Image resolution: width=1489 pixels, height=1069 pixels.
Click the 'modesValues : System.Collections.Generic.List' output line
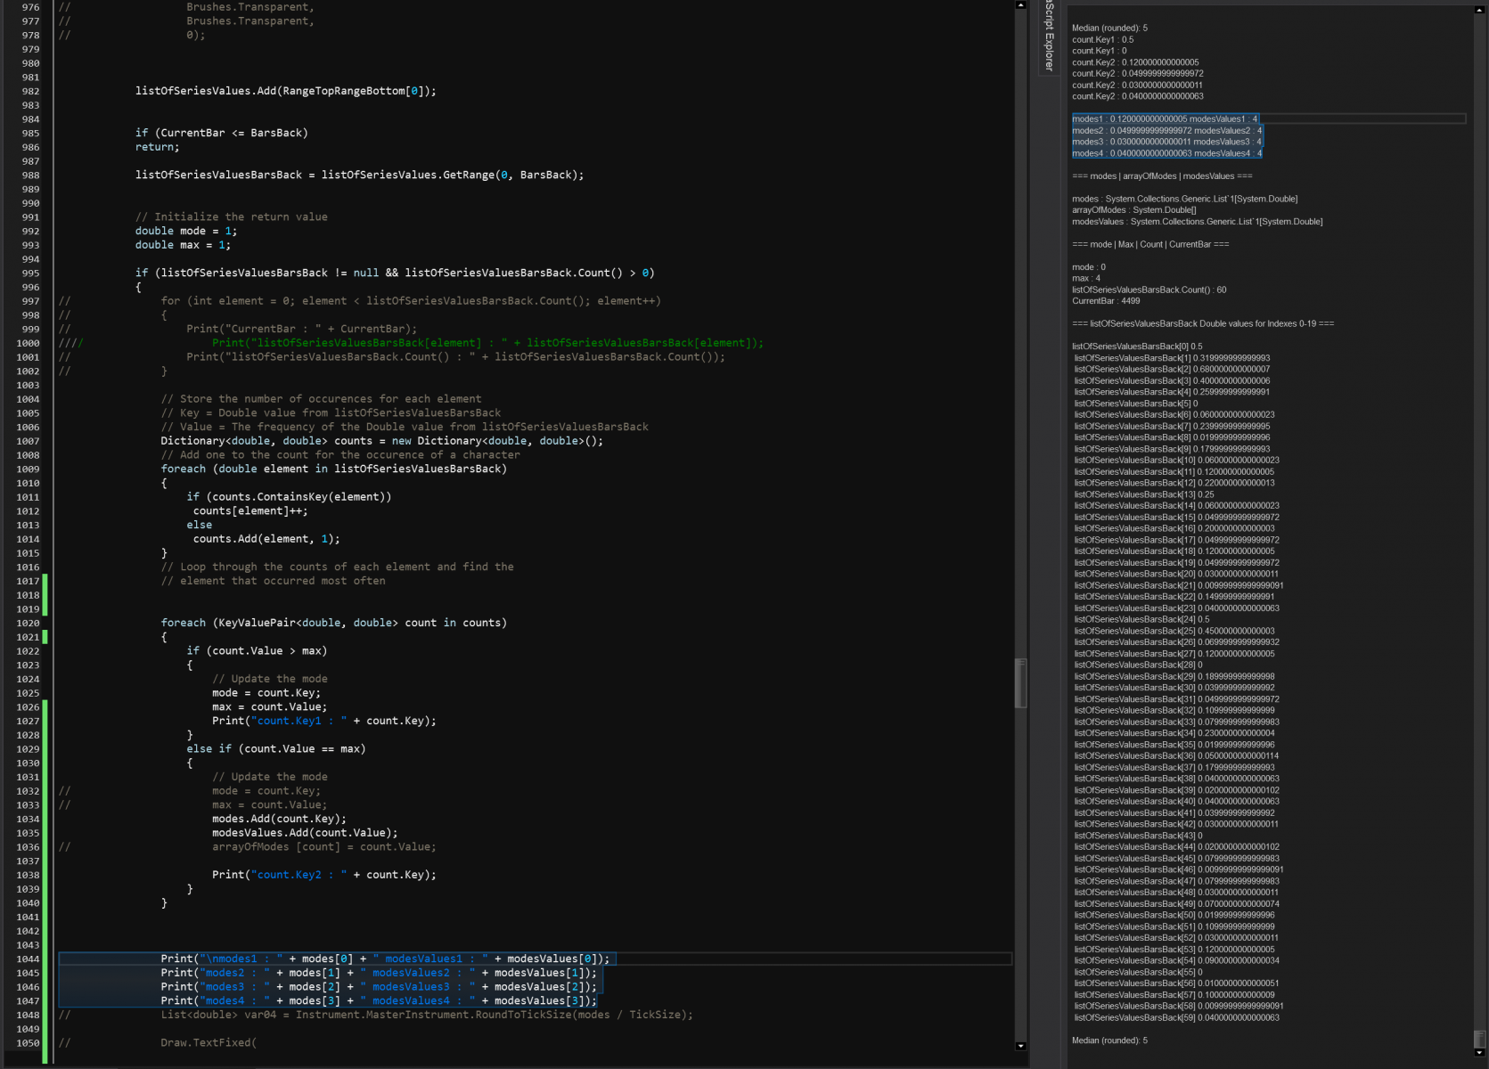(1198, 222)
